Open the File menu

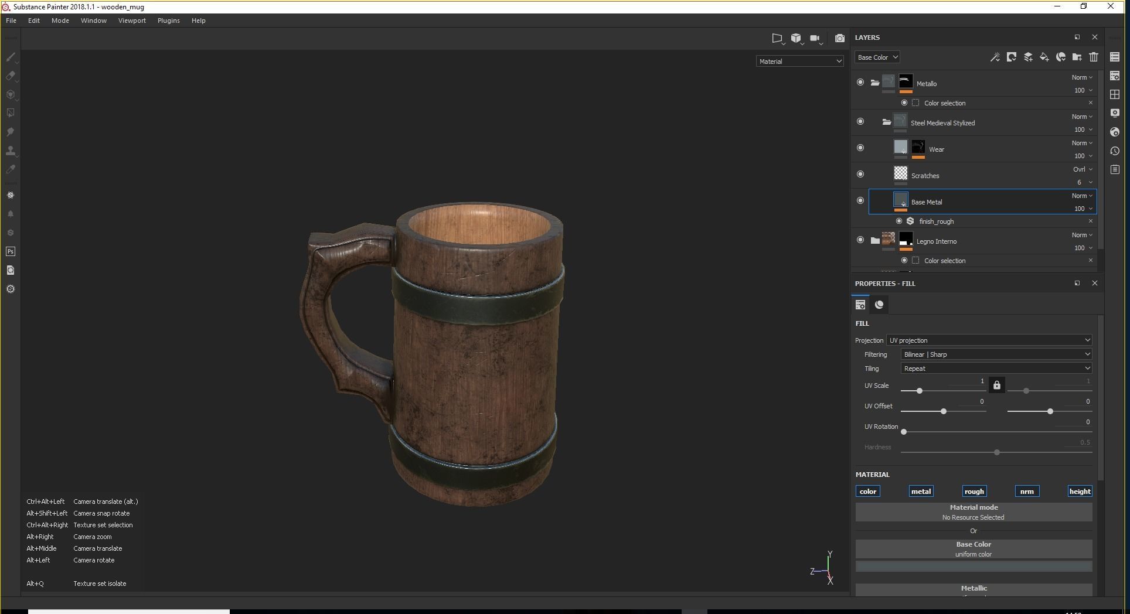point(11,21)
